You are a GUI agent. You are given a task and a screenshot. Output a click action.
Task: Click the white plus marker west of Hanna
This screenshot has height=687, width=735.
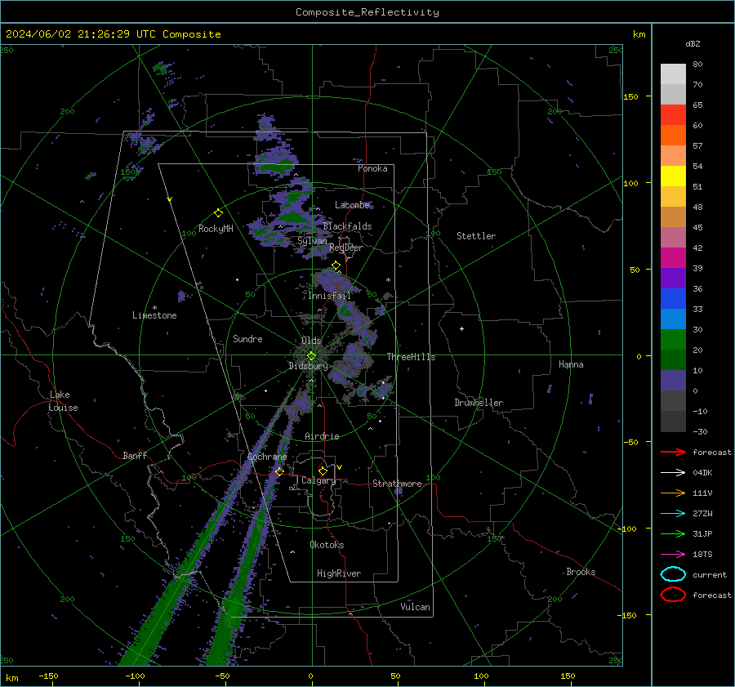pos(461,328)
